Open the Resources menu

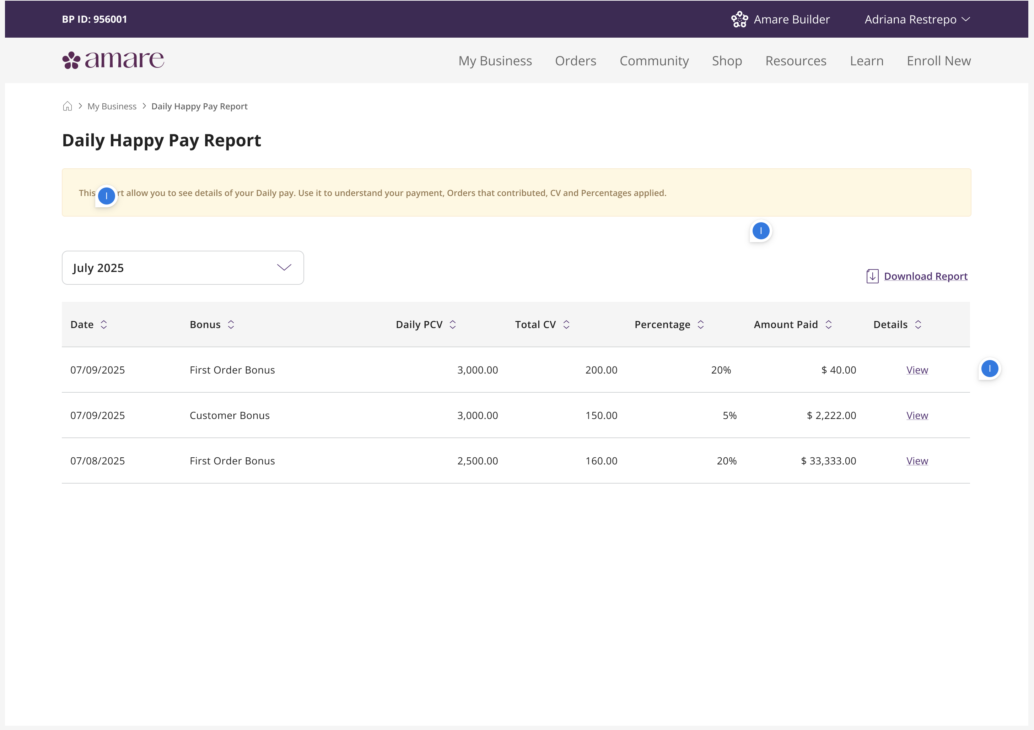tap(796, 61)
